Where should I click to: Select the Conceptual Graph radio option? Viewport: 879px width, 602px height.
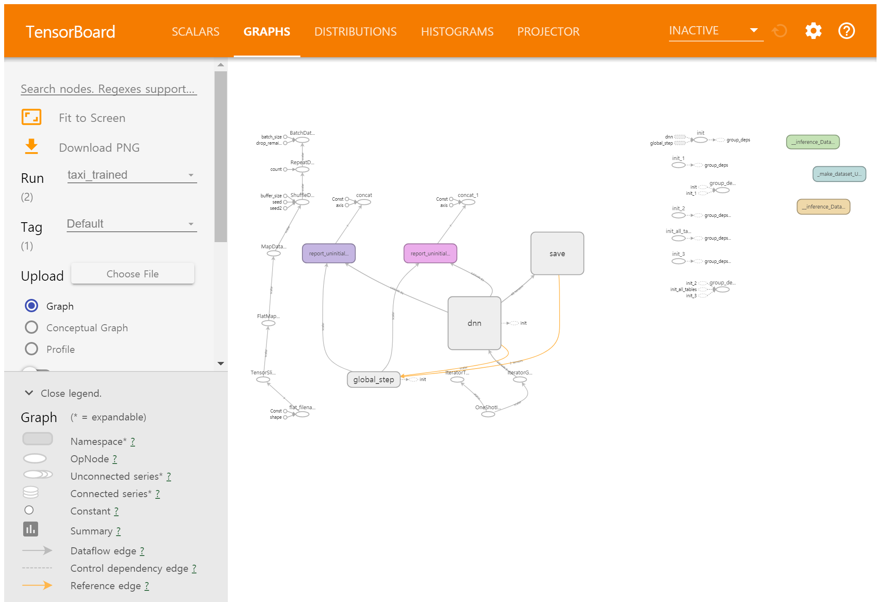coord(31,328)
